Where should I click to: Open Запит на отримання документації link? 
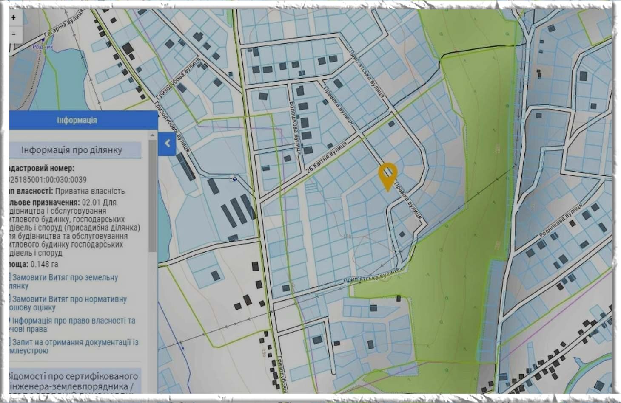pyautogui.click(x=74, y=347)
